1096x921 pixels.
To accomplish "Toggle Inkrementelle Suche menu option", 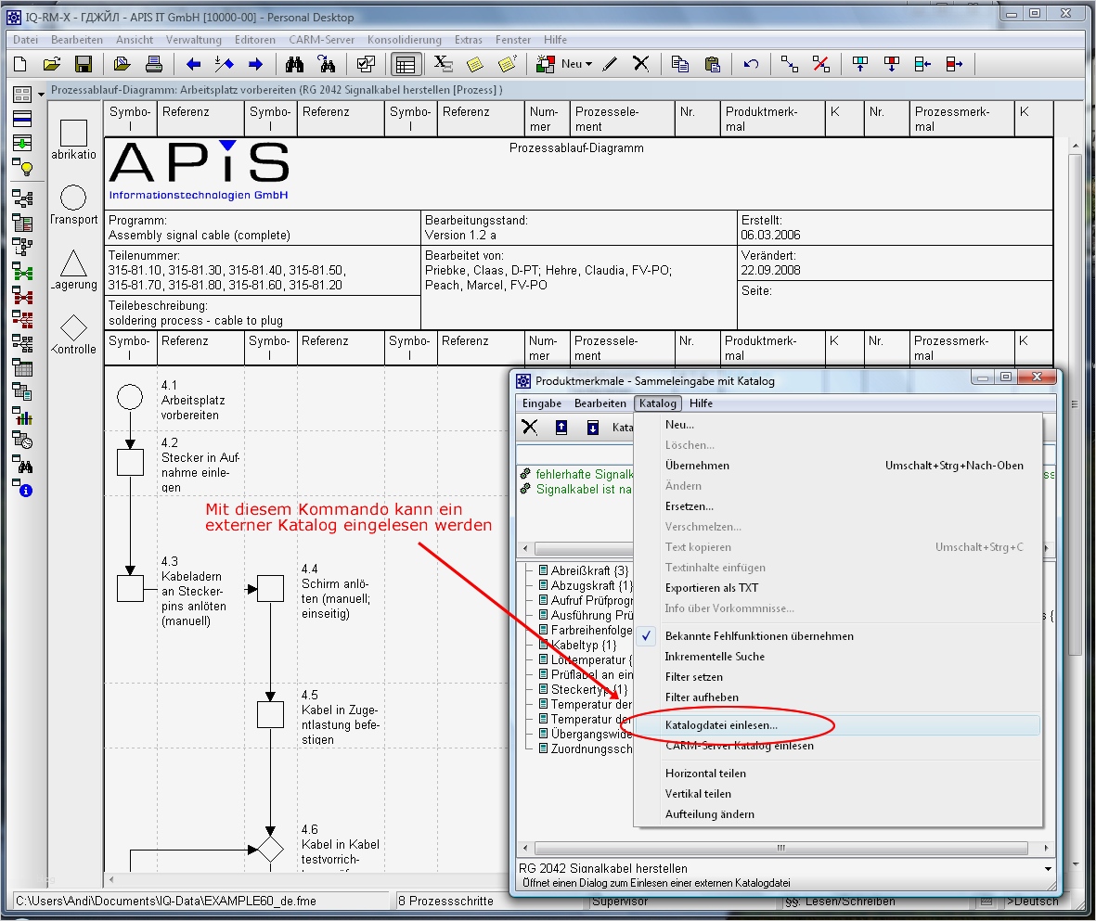I will pos(715,657).
